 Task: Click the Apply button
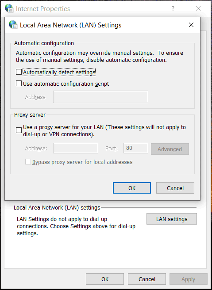pyautogui.click(x=189, y=279)
